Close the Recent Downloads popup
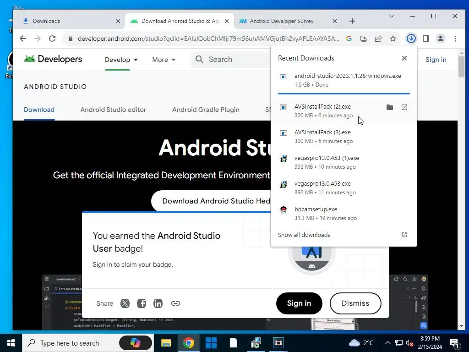The height and width of the screenshot is (352, 469). click(404, 58)
